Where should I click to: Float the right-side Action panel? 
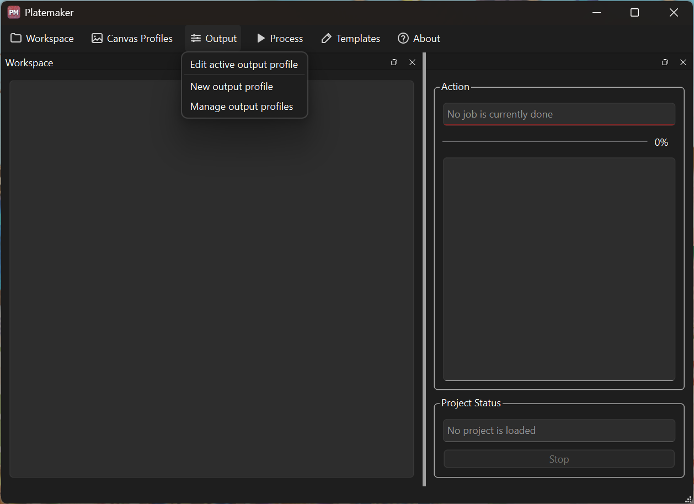coord(665,62)
